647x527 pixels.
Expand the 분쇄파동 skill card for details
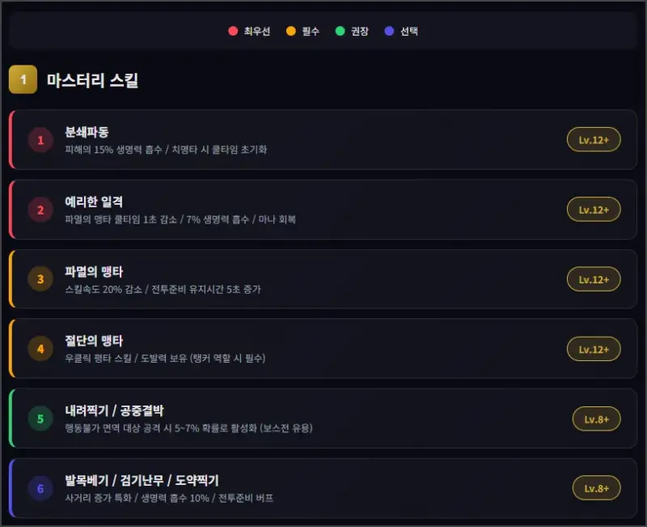[323, 139]
